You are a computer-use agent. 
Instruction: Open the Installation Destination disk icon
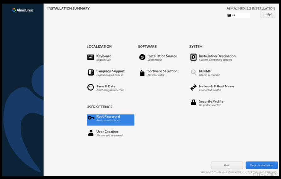coord(193,57)
